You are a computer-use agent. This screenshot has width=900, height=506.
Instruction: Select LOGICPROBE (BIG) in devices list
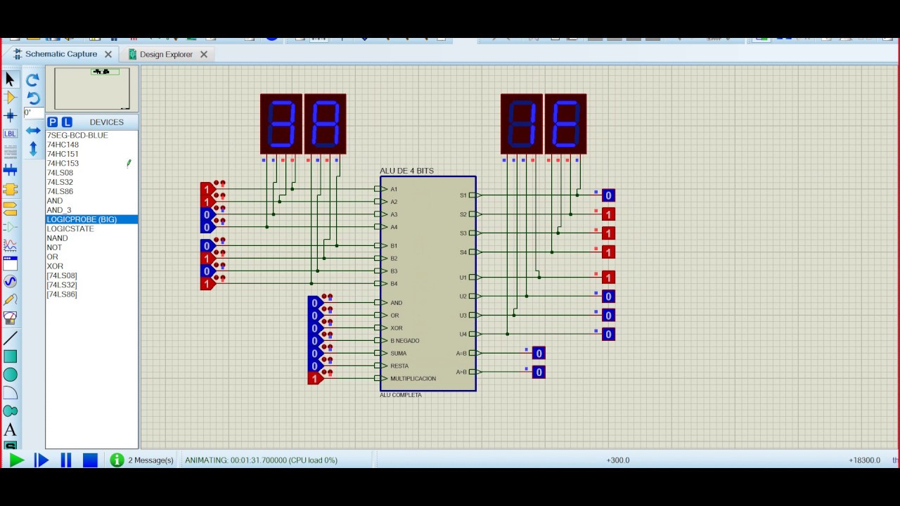tap(91, 219)
